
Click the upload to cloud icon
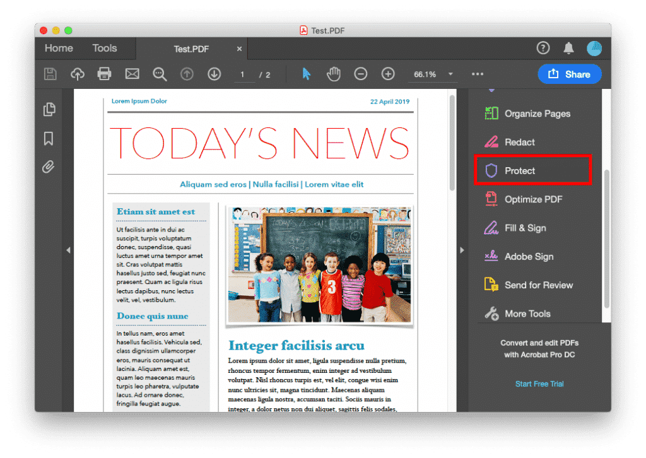78,74
